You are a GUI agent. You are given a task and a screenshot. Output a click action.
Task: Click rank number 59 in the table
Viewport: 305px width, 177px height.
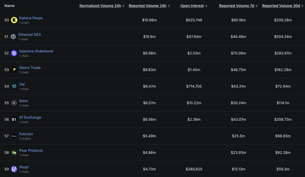[x=7, y=169]
